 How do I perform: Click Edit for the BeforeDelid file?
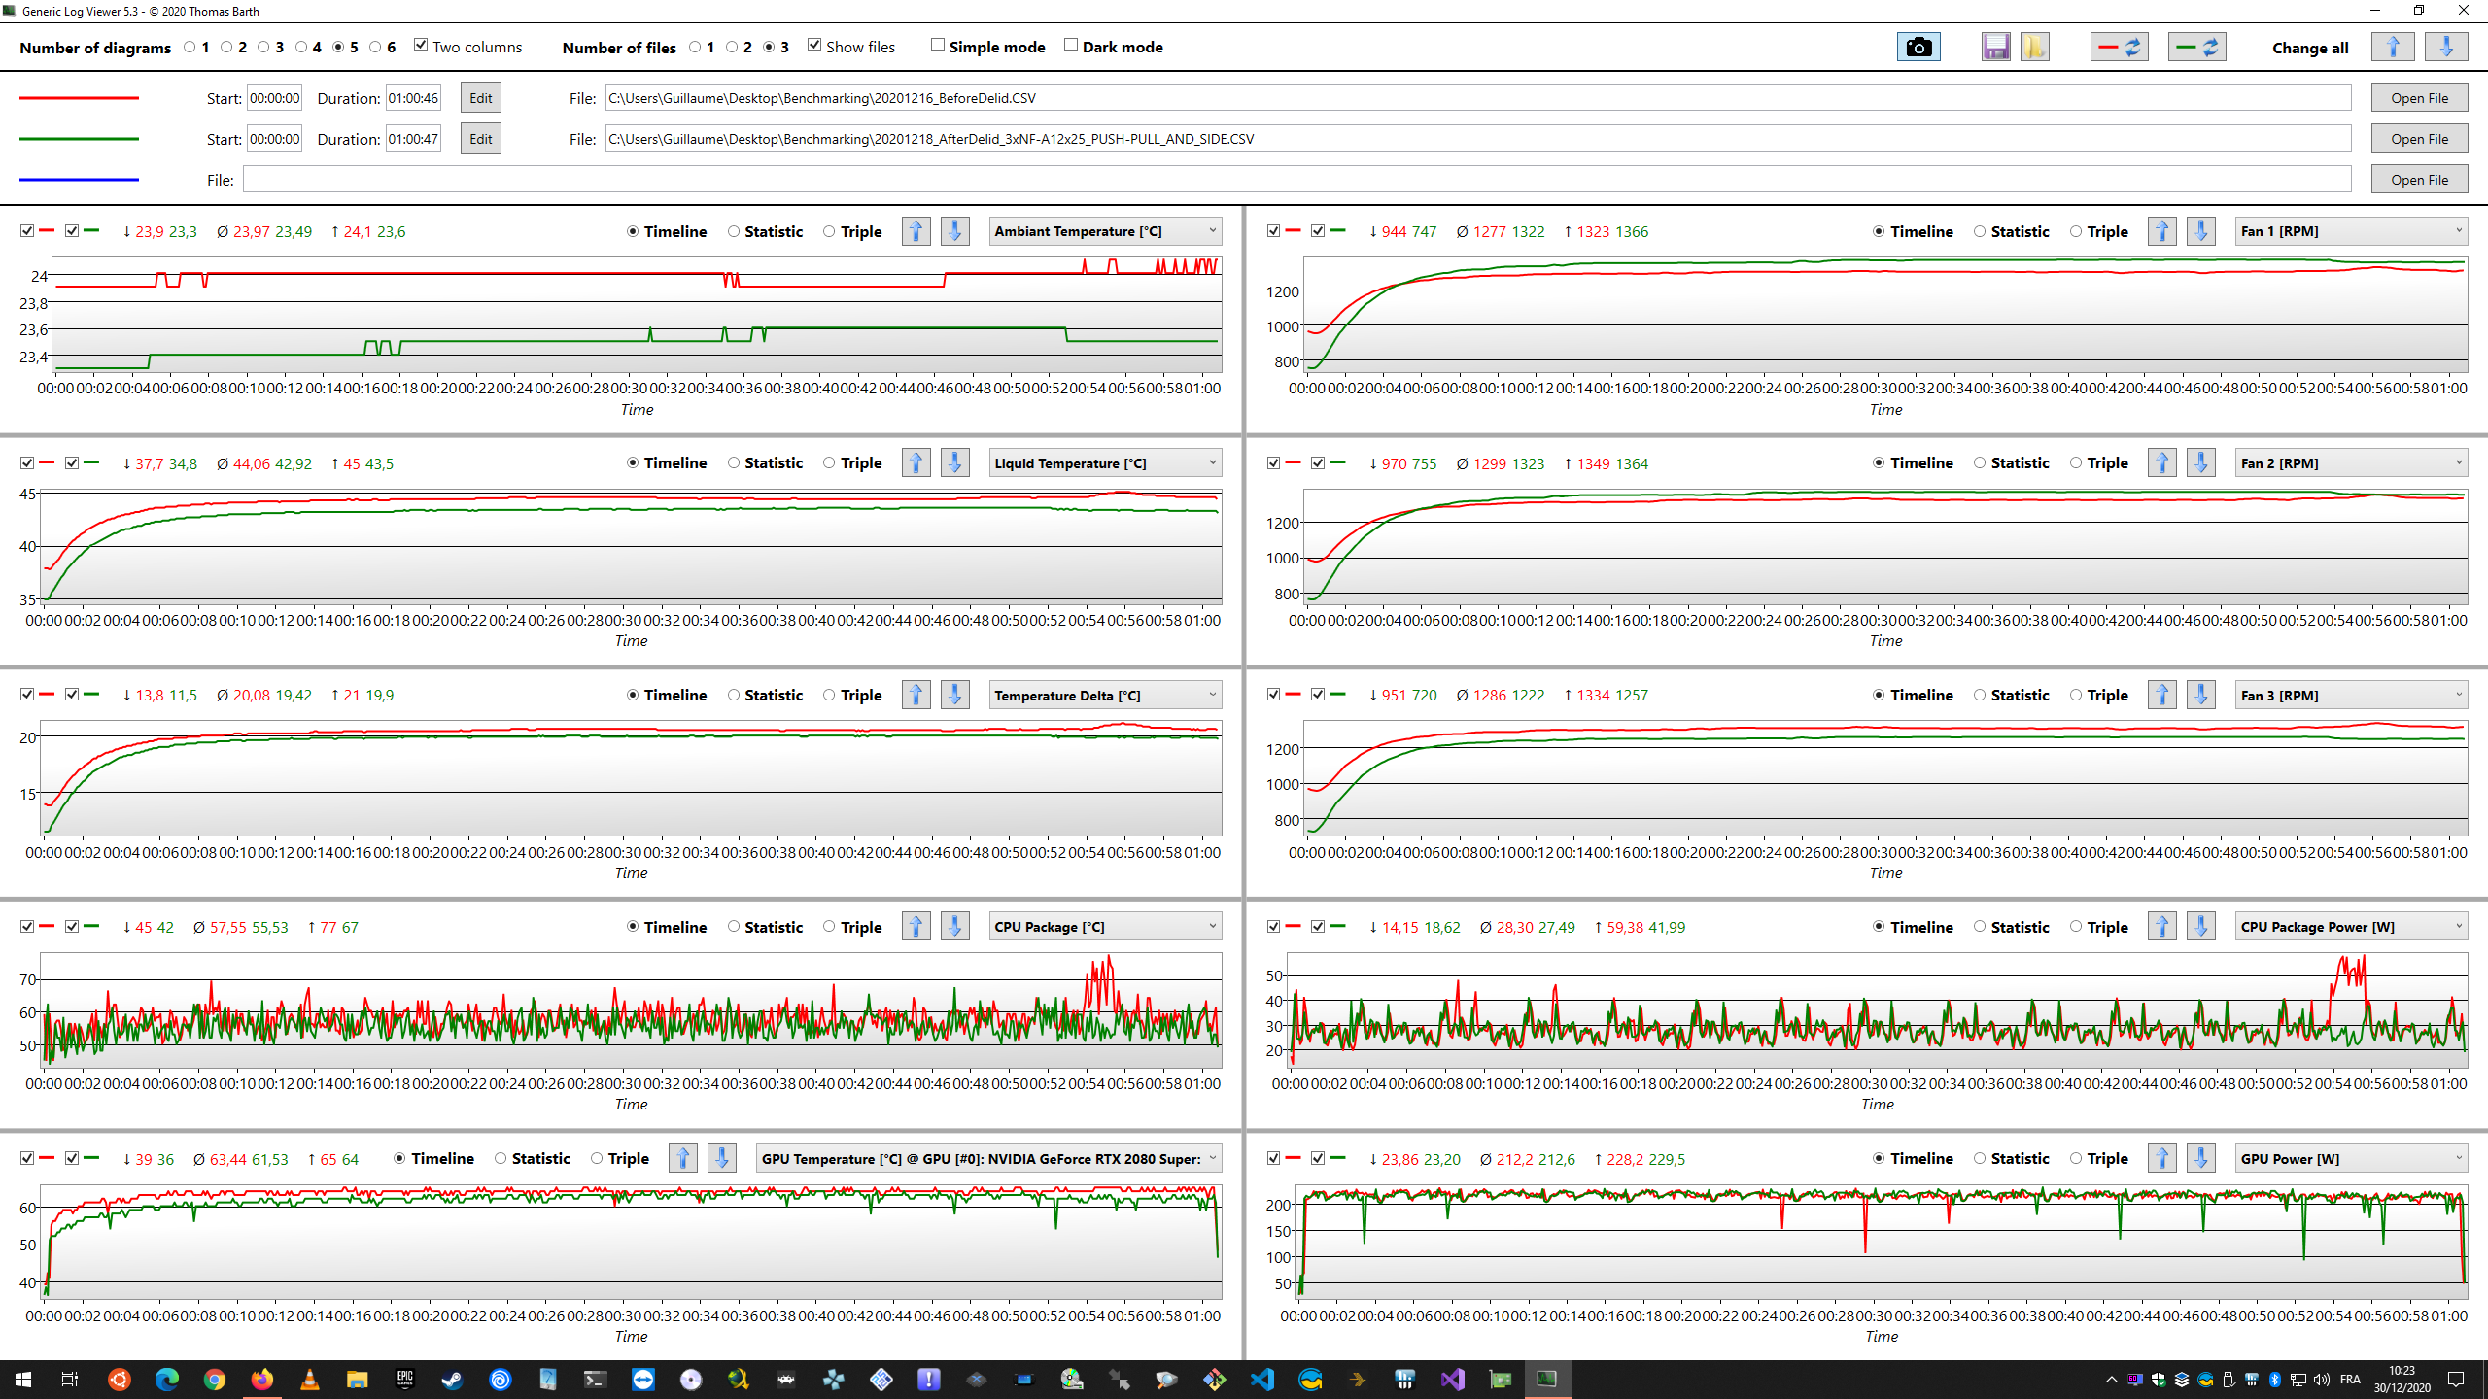click(480, 98)
